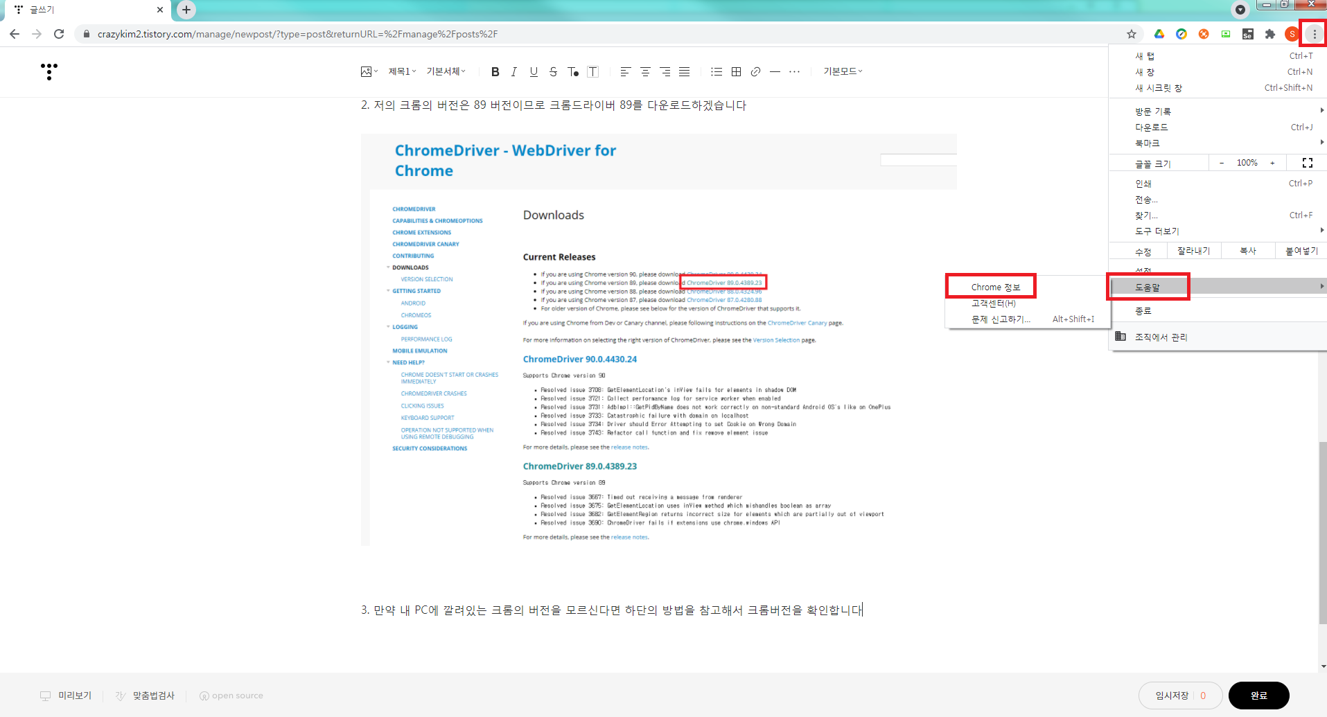Expand the 북마크 submenu
1327x717 pixels.
(x=1218, y=143)
